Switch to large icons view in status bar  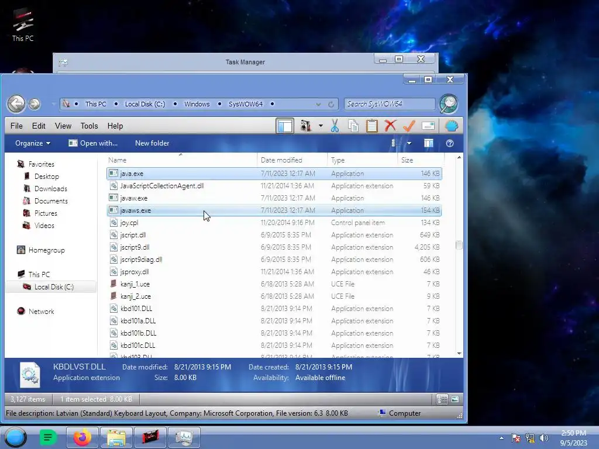(x=455, y=399)
